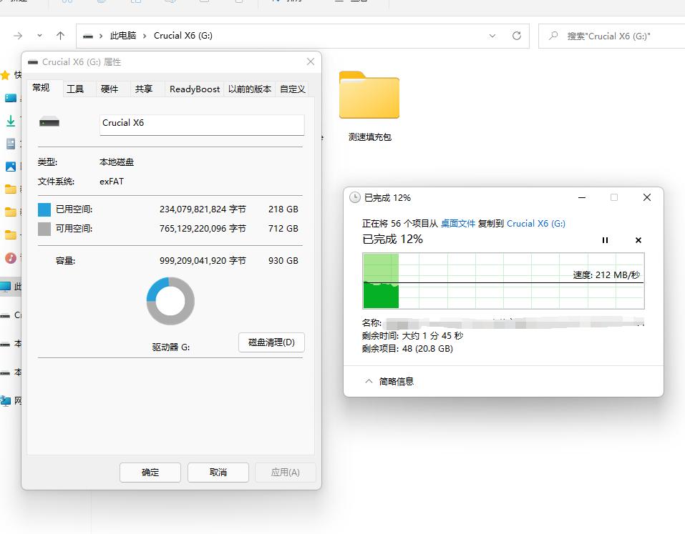685x534 pixels.
Task: Cancel properties with 取消 button
Action: click(x=218, y=473)
